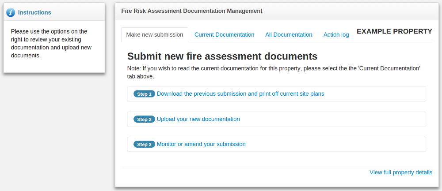Click the instructions paragraph text

(x=51, y=43)
